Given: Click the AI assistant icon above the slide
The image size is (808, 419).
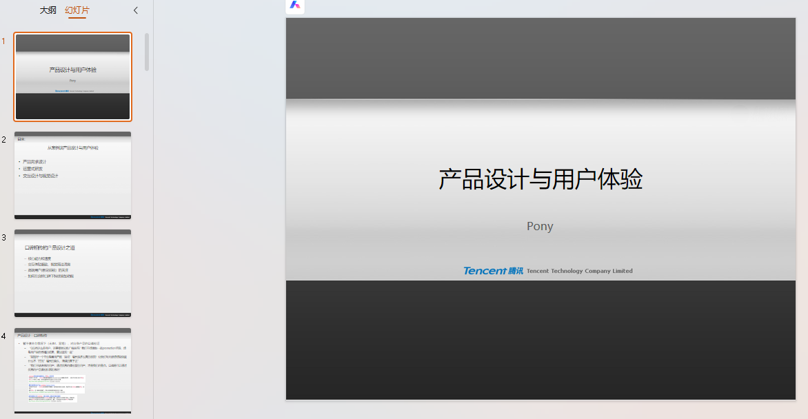Looking at the screenshot, I should [295, 6].
